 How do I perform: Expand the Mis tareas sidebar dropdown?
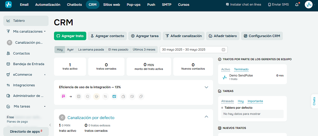pyautogui.click(x=45, y=106)
